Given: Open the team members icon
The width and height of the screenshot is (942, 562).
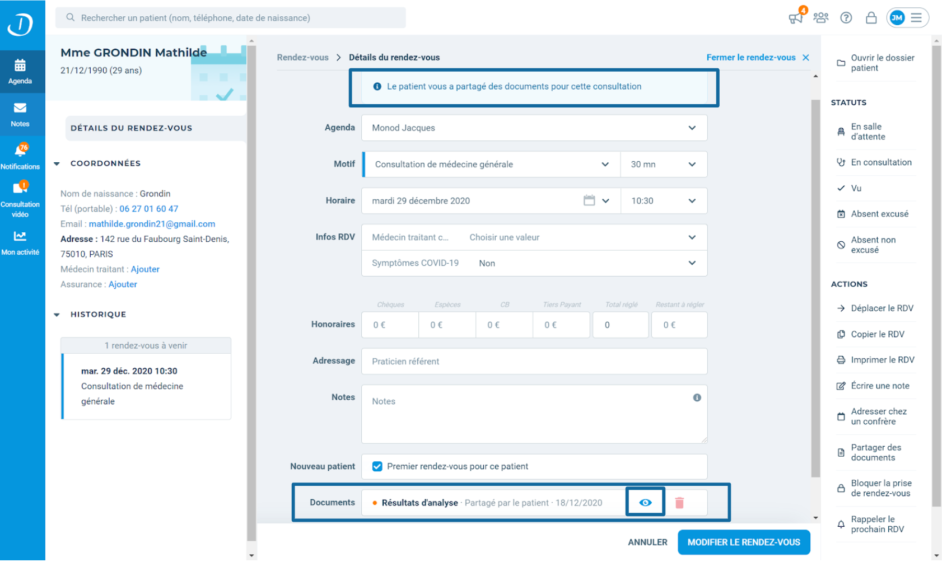Looking at the screenshot, I should tap(821, 17).
